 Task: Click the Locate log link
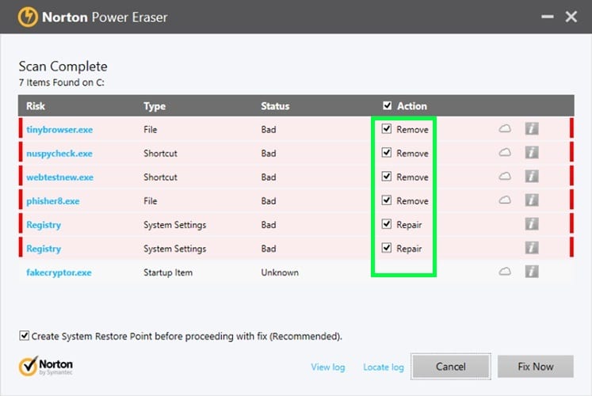tap(384, 367)
